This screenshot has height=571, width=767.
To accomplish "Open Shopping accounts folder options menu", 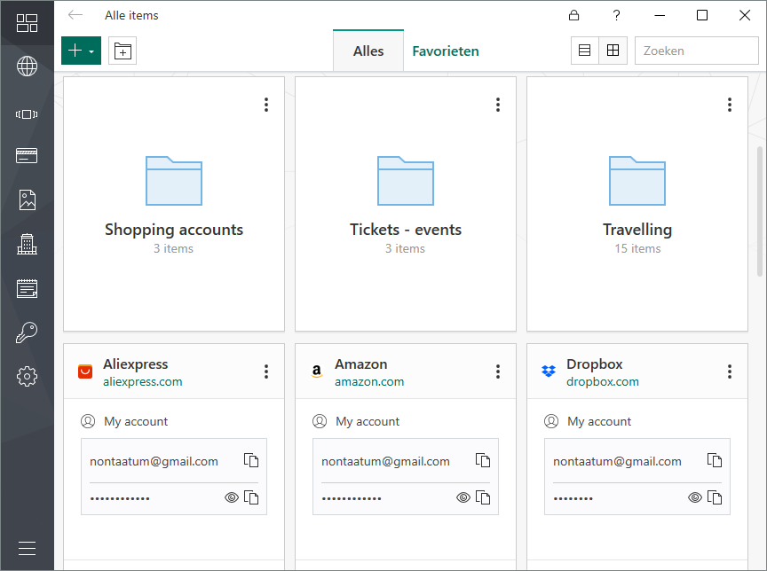I will (266, 105).
